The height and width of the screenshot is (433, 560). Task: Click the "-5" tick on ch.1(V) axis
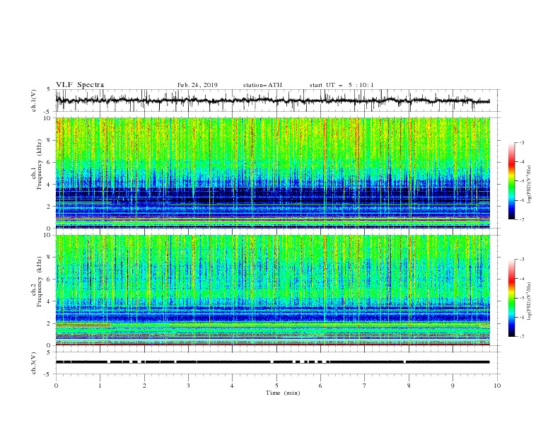48,112
